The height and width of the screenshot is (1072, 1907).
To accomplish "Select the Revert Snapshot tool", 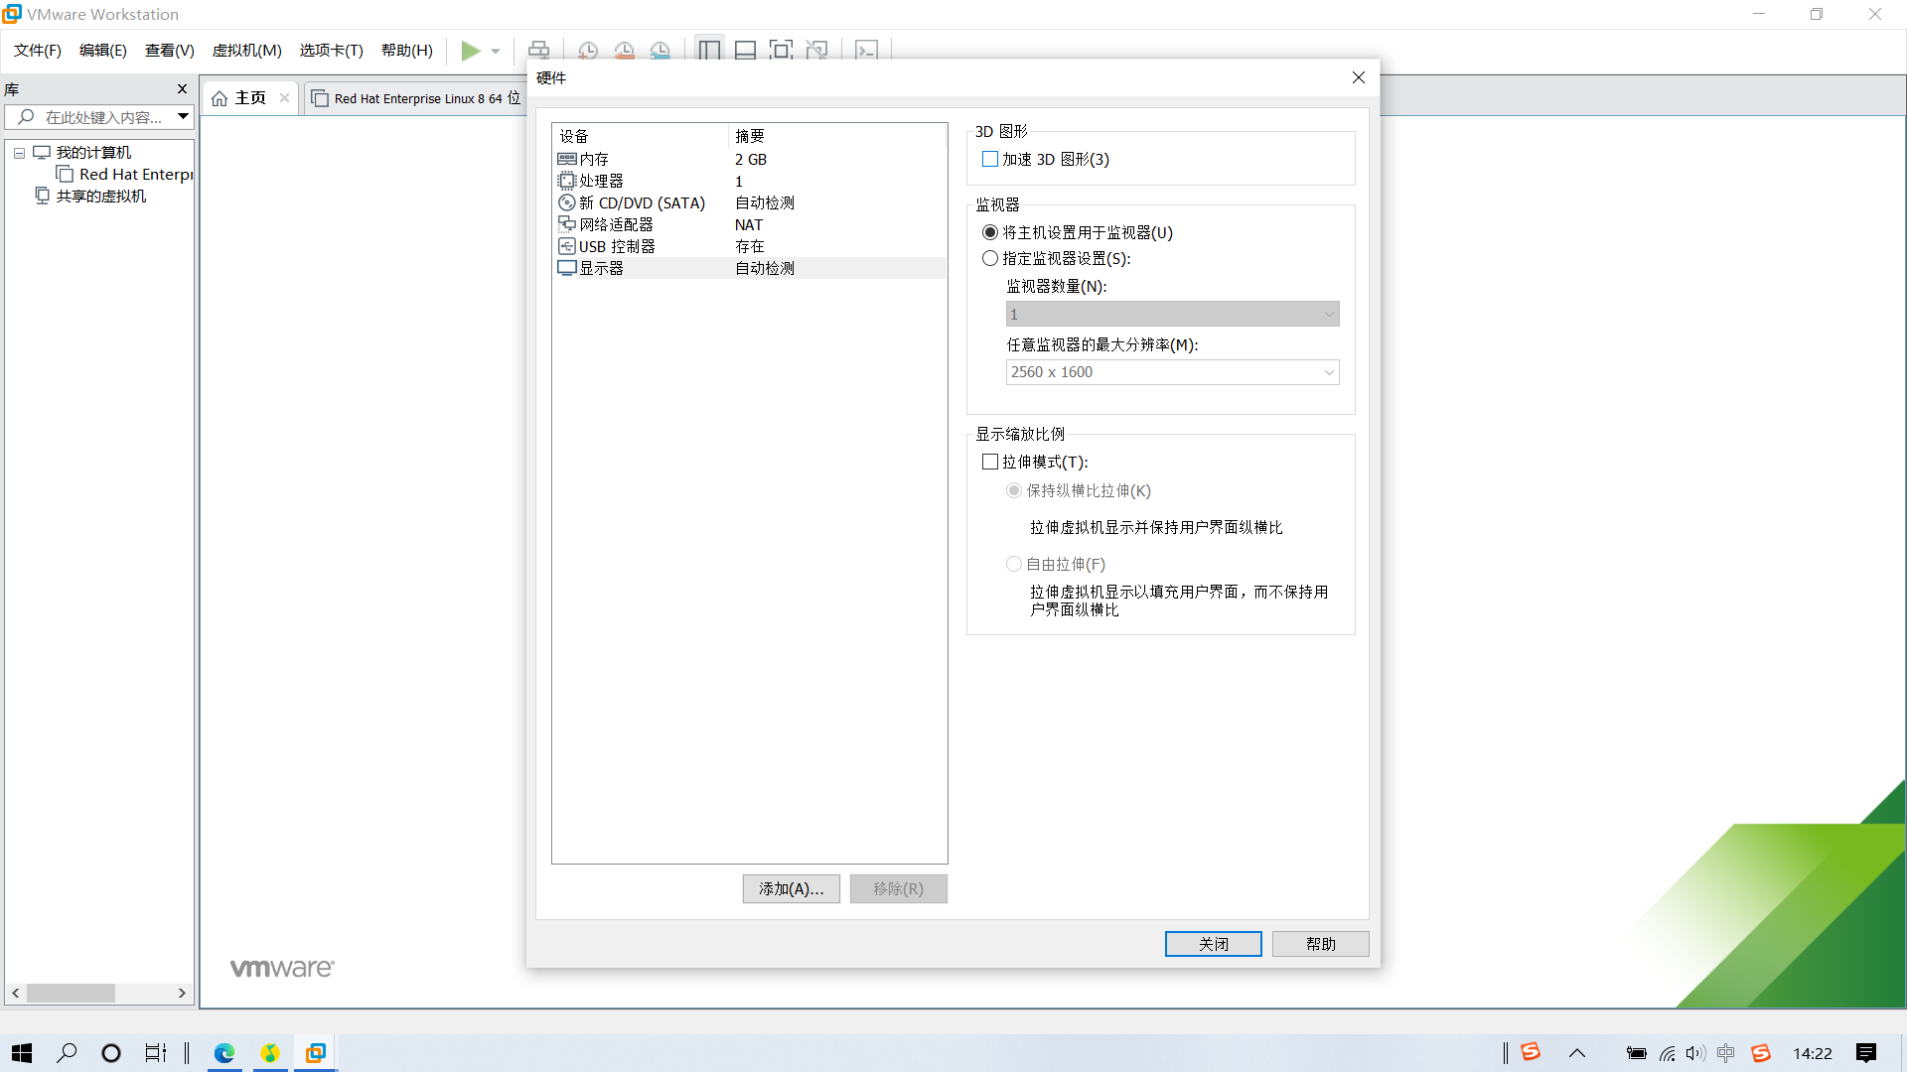I will point(625,51).
